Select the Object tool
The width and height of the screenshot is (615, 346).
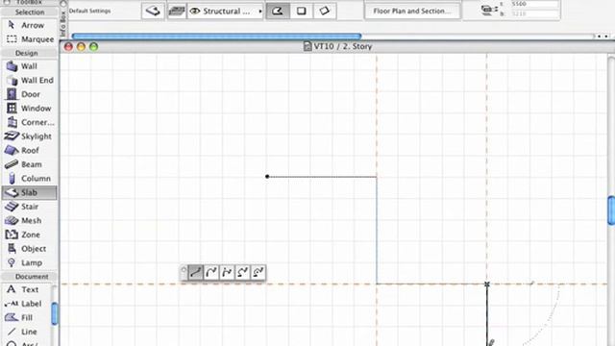(x=30, y=249)
